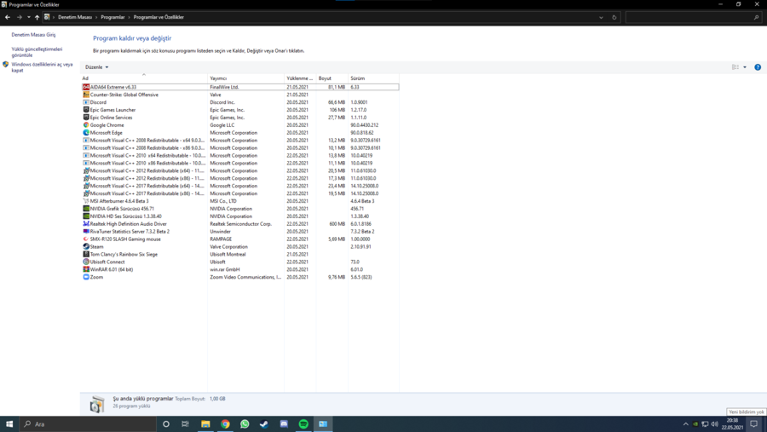Screen dimensions: 767x432
Task: Click Programlar ve Özellikler breadcrumb
Action: (x=159, y=17)
